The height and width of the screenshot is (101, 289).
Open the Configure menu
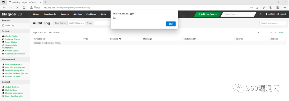click(x=91, y=14)
